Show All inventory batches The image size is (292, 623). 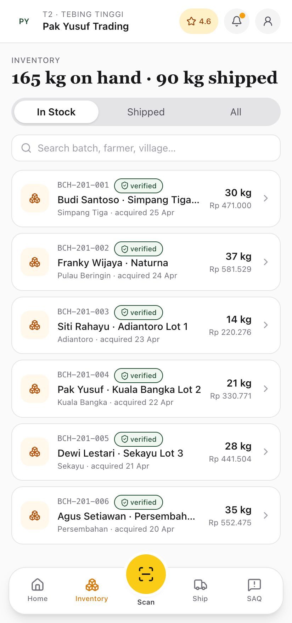tap(236, 112)
